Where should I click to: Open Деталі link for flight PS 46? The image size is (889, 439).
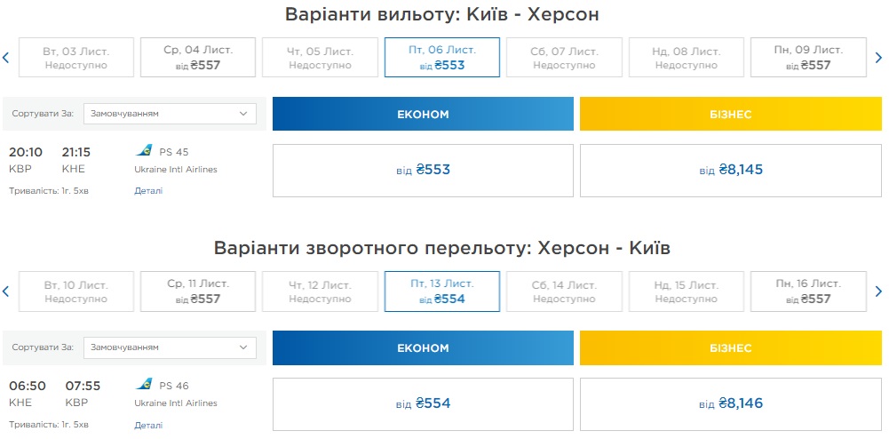[x=148, y=425]
